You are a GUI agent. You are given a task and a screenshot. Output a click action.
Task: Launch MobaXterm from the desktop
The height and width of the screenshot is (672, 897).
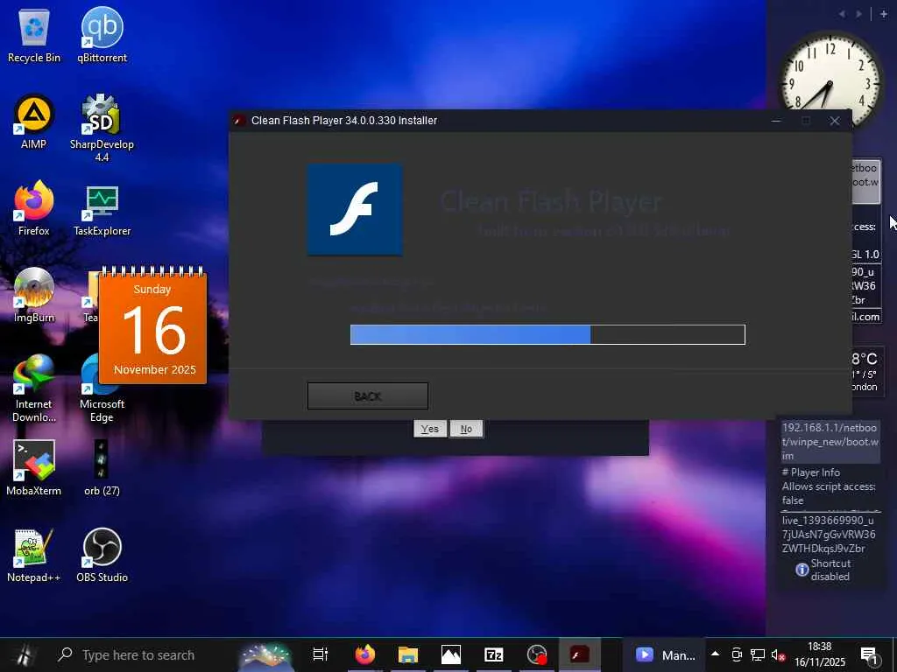click(x=34, y=468)
